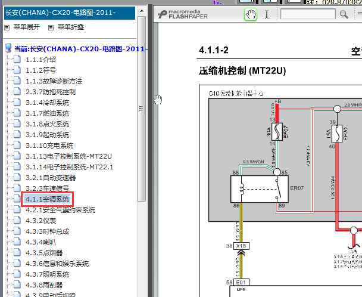The height and width of the screenshot is (297, 362).
Task: Open 3.1.8点火系统 page
Action: coord(47,124)
